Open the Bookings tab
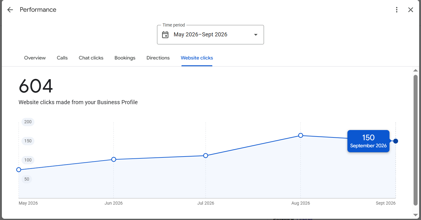 [125, 58]
